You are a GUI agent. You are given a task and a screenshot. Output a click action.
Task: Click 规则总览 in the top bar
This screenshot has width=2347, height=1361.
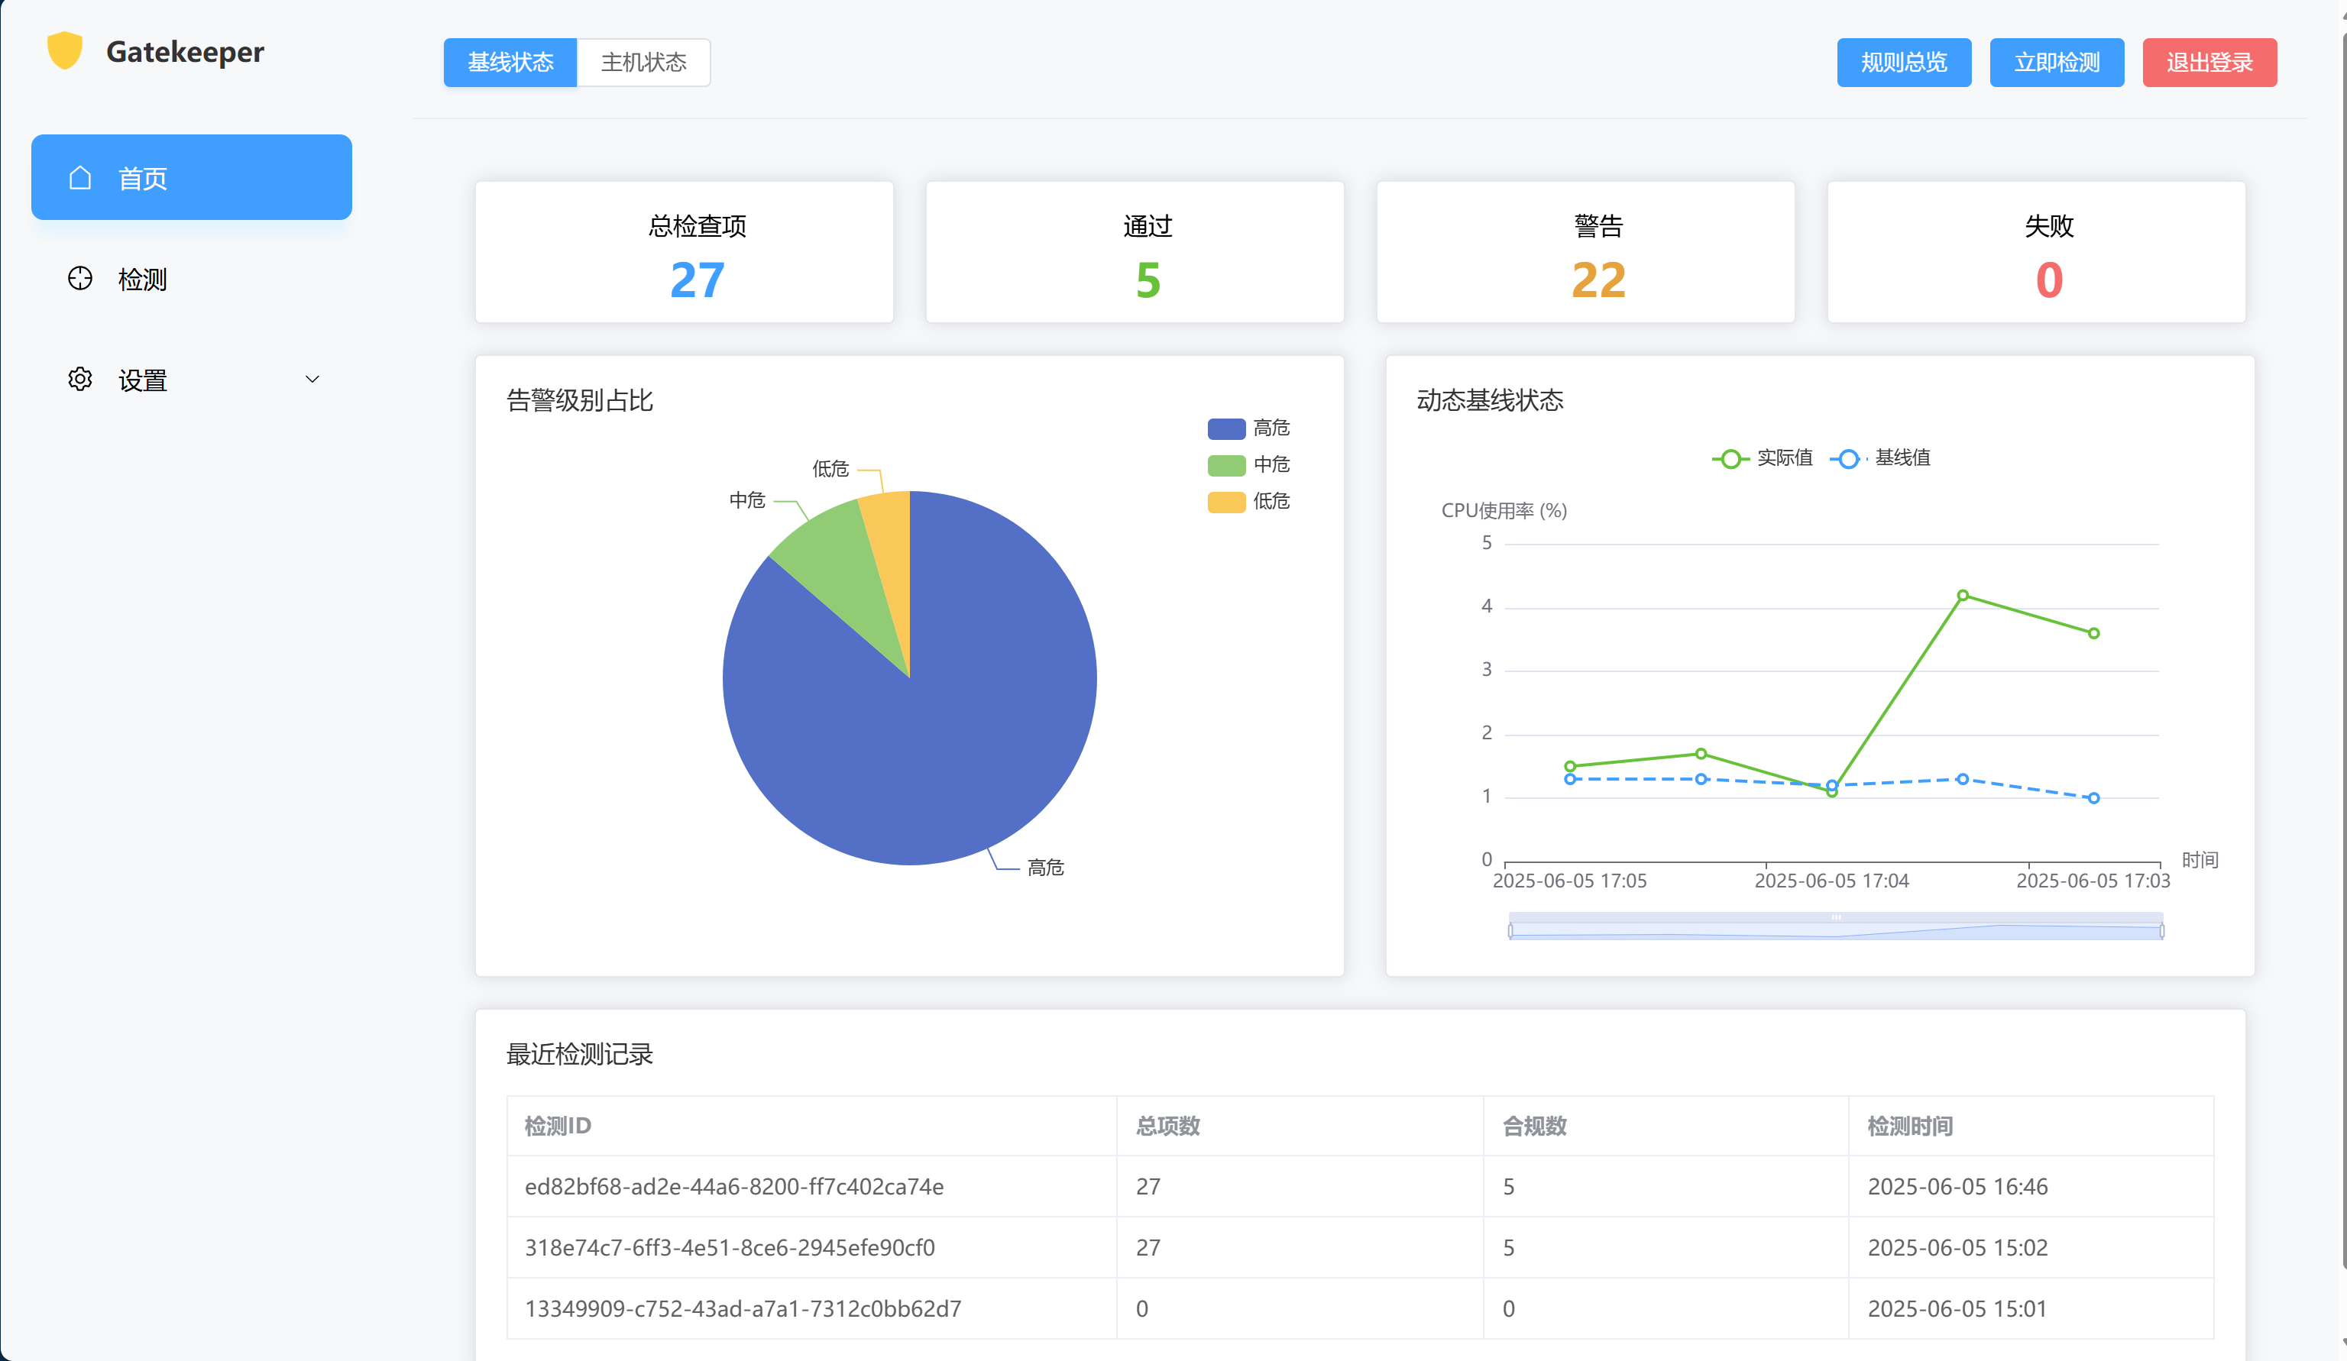(1904, 63)
